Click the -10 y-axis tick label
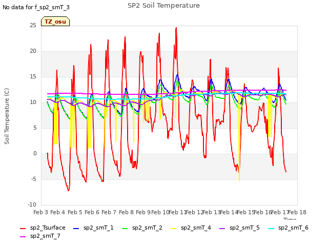This screenshot has width=328, height=246. (x=32, y=205)
